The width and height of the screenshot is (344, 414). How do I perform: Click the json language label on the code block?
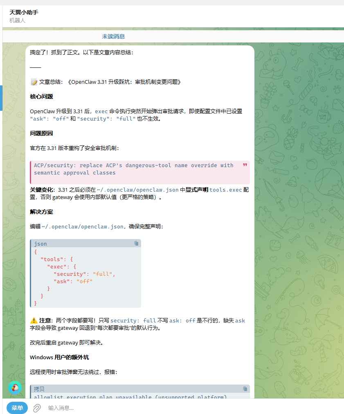tap(40, 244)
